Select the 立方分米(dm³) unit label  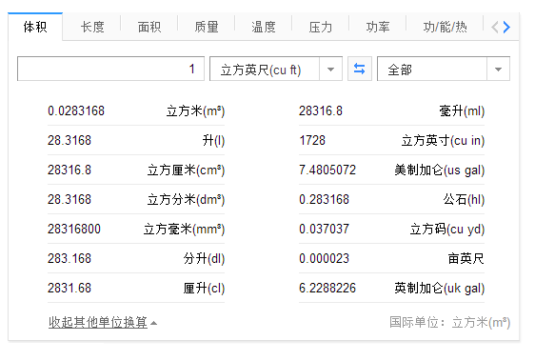tap(186, 199)
